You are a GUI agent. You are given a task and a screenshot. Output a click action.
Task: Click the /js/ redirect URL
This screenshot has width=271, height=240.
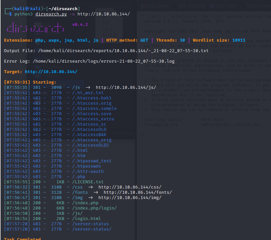coord(126,88)
